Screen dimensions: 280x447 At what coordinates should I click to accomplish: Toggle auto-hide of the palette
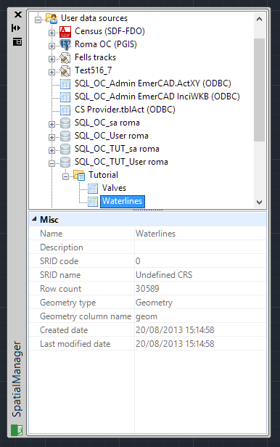[x=16, y=28]
